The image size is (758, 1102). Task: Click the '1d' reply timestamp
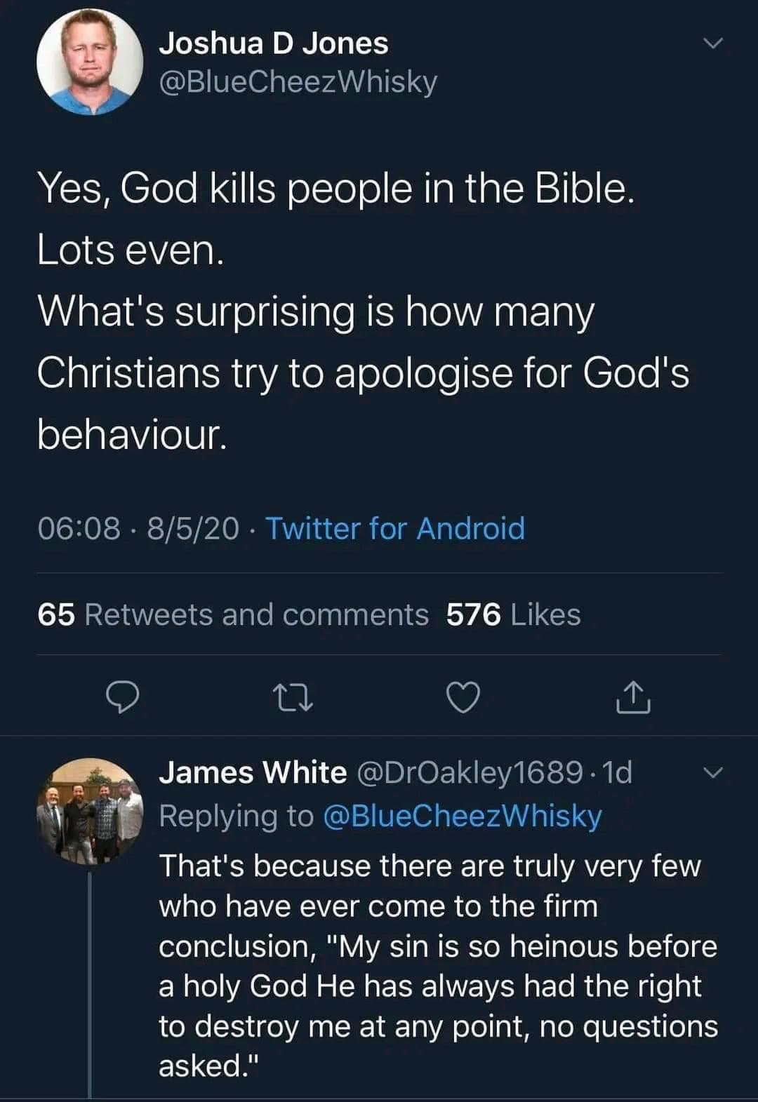click(618, 772)
